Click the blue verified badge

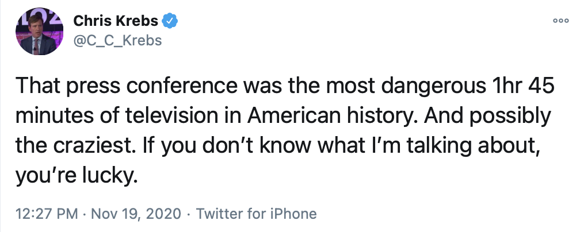tap(169, 22)
